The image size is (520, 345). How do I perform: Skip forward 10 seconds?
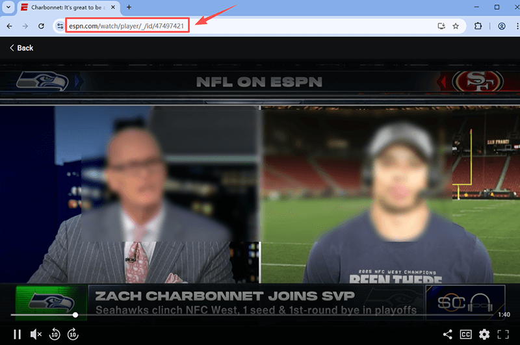[x=73, y=335]
